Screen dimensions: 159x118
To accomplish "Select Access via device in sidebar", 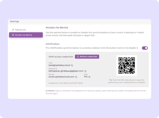I will [26, 35].
